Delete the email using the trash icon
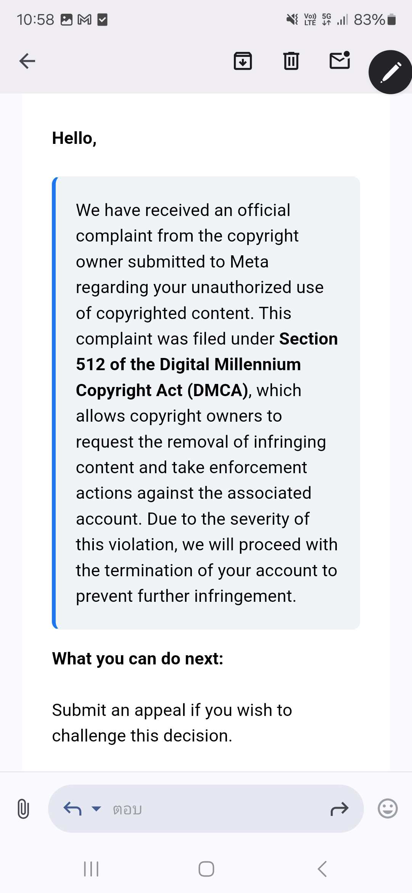412x893 pixels. point(291,61)
